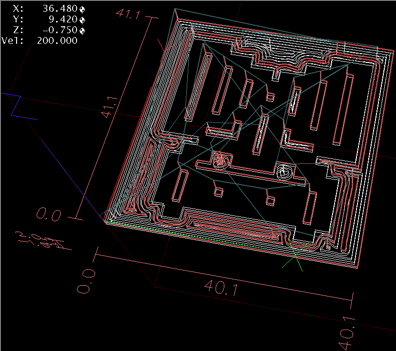Click the left spiral circle in toolpath
Screen dimensions: 396x351
pyautogui.click(x=218, y=159)
